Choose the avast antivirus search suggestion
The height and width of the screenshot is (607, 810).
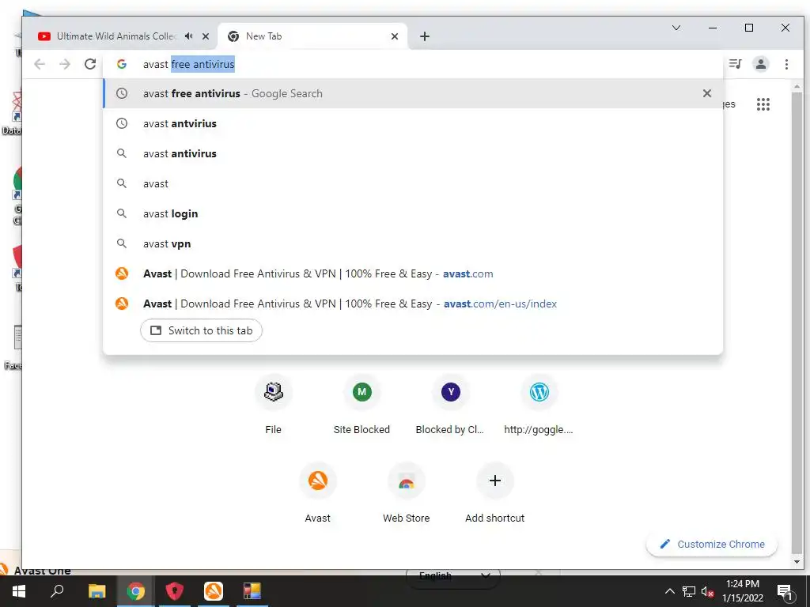coord(413,153)
